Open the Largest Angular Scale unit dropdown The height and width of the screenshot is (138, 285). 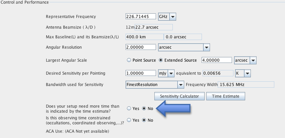pos(245,60)
